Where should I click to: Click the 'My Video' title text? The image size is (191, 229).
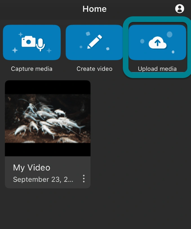click(x=32, y=168)
